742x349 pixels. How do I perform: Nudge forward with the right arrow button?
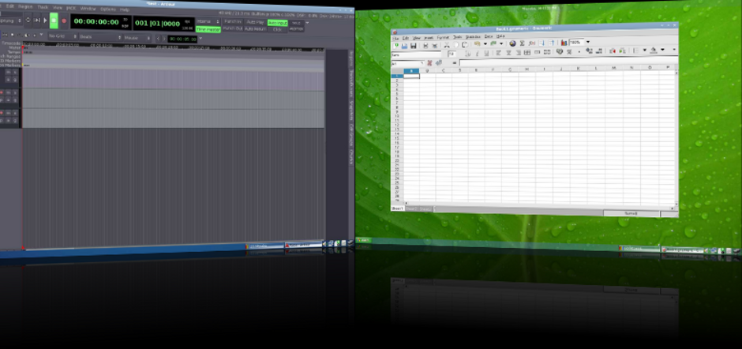[164, 39]
